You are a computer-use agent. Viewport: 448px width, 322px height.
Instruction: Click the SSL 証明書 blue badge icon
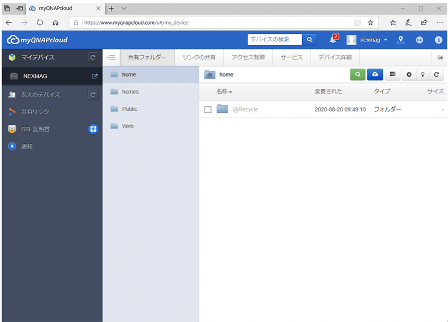click(93, 129)
